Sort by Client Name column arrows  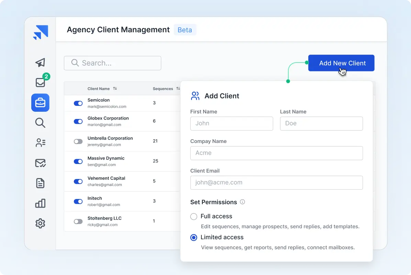(x=115, y=89)
